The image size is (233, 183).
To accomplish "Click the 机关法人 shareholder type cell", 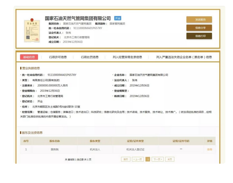I will tap(95, 150).
